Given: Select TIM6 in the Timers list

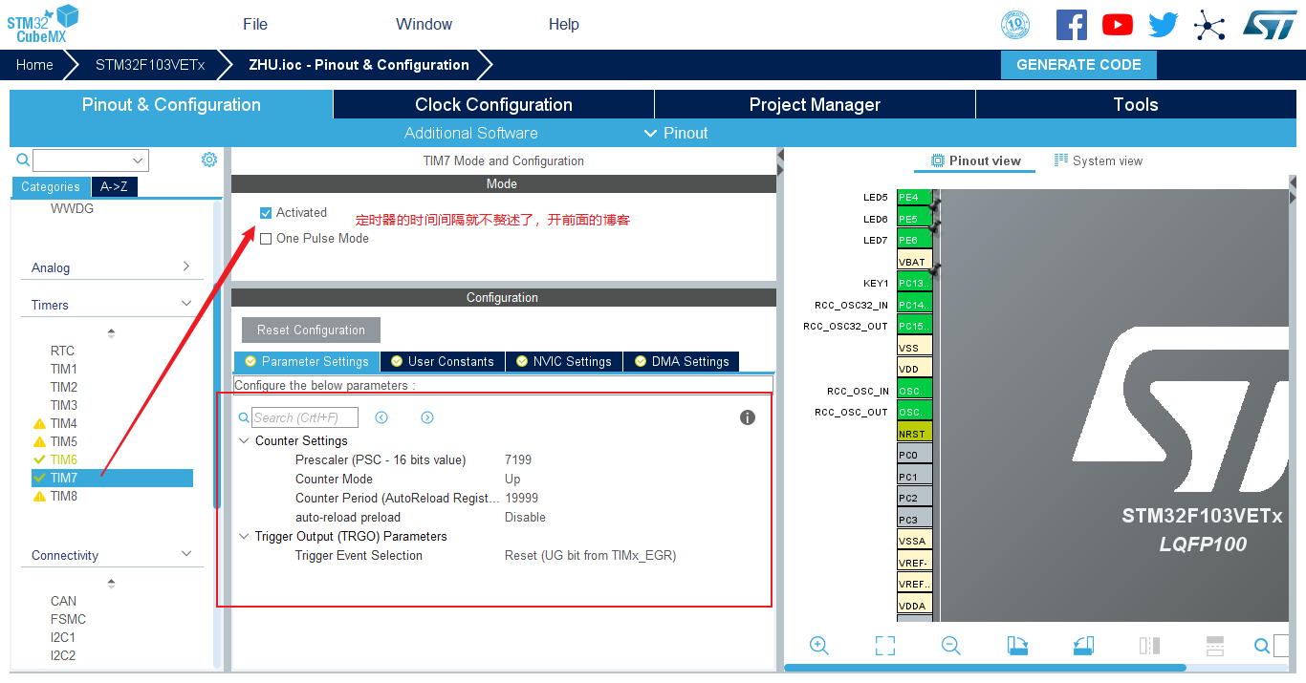Looking at the screenshot, I should point(64,459).
